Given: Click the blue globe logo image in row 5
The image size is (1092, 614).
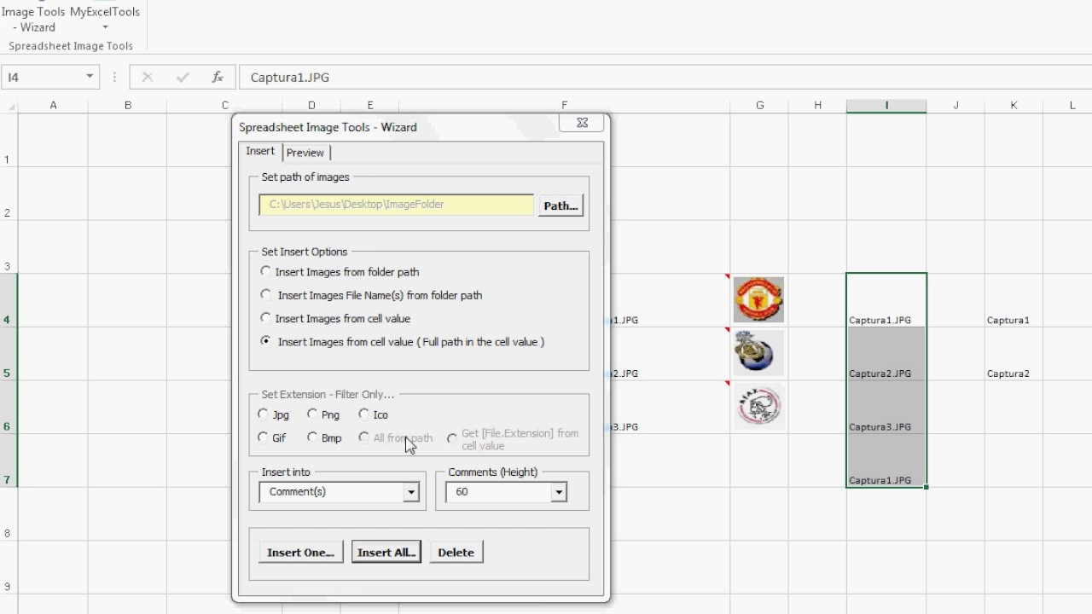Looking at the screenshot, I should pyautogui.click(x=758, y=352).
